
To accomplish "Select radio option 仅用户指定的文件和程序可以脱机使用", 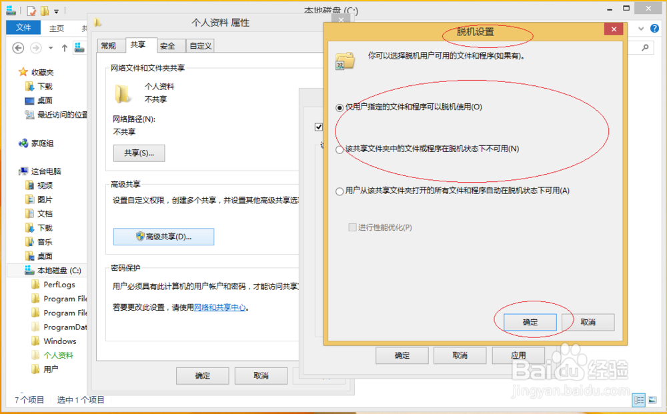I will point(340,108).
